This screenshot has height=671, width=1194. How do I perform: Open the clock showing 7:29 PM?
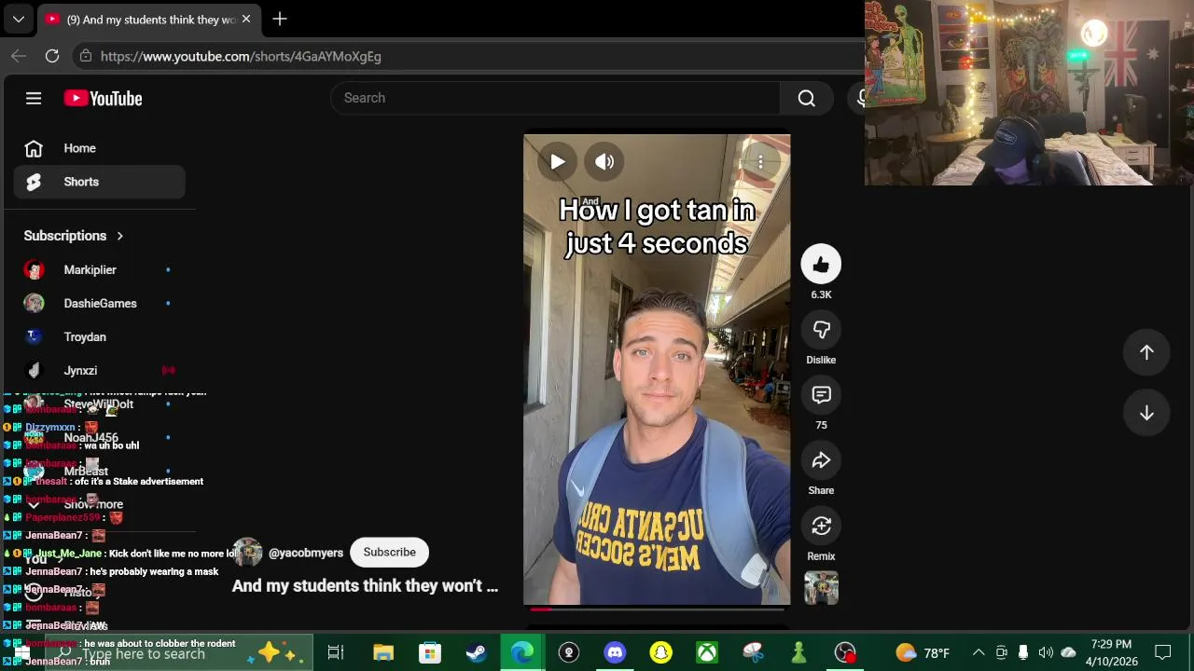1111,652
